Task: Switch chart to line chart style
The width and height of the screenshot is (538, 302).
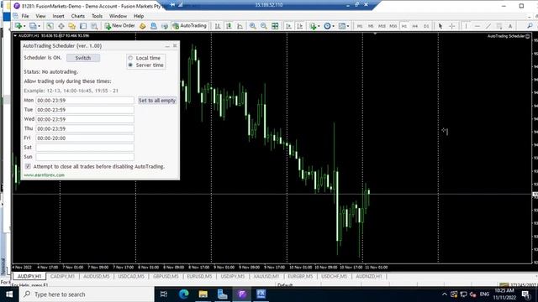Action: point(240,26)
